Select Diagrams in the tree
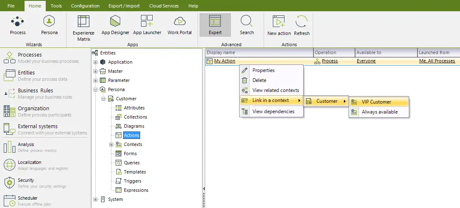The width and height of the screenshot is (460, 208). pyautogui.click(x=134, y=126)
